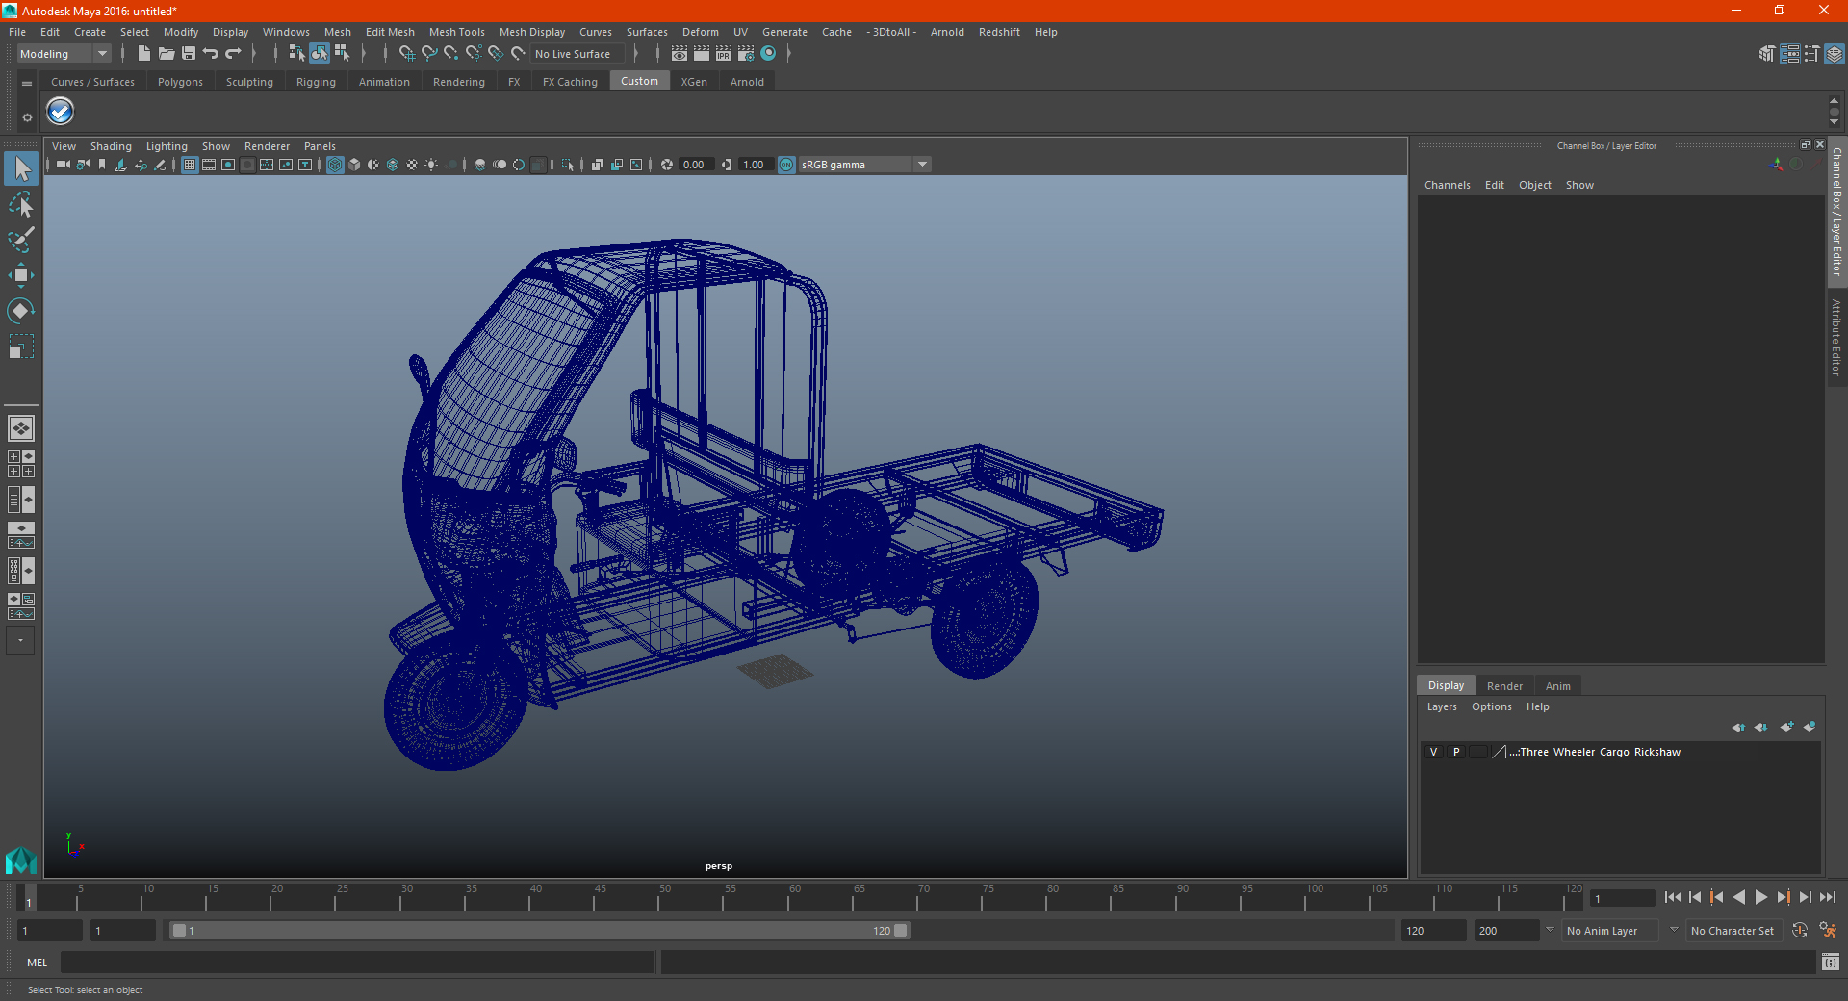Choose the Move tool in toolbox
Image resolution: width=1848 pixels, height=1001 pixels.
pos(21,275)
